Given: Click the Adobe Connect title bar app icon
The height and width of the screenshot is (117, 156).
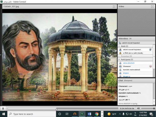Looking at the screenshot, I should coord(2,2).
